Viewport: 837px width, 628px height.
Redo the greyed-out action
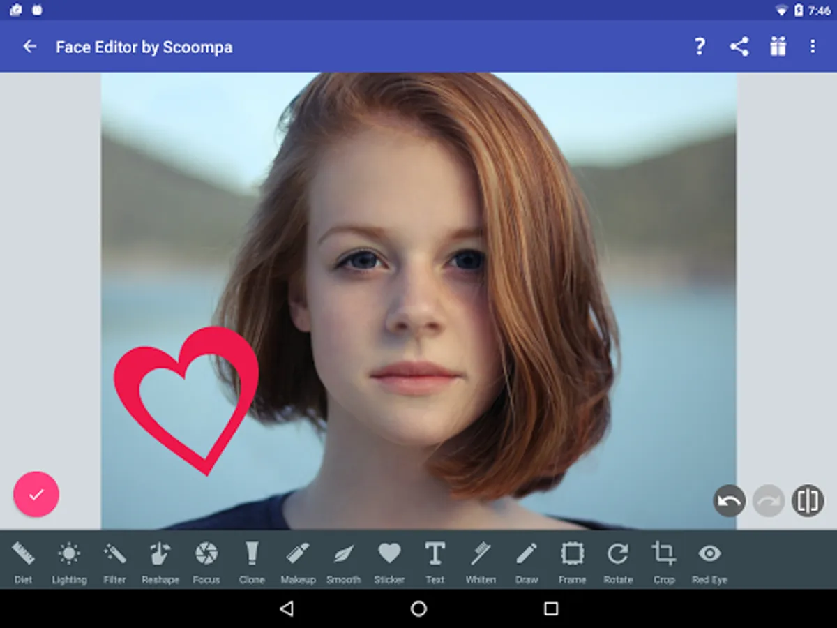[769, 501]
